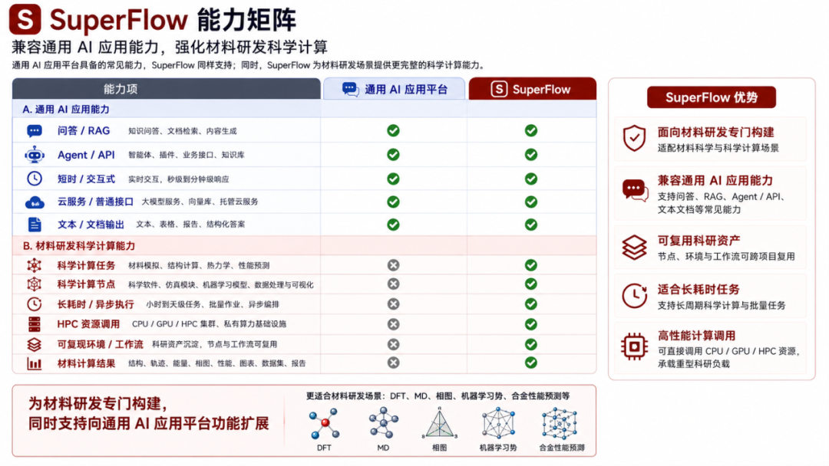Select the 通用 AI 应用平台 column header

pyautogui.click(x=395, y=89)
